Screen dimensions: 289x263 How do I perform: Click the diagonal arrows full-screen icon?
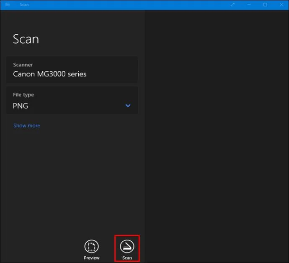pyautogui.click(x=232, y=5)
